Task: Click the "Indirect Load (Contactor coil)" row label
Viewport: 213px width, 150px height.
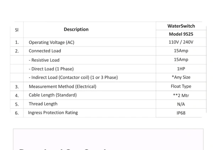Action: (x=73, y=77)
